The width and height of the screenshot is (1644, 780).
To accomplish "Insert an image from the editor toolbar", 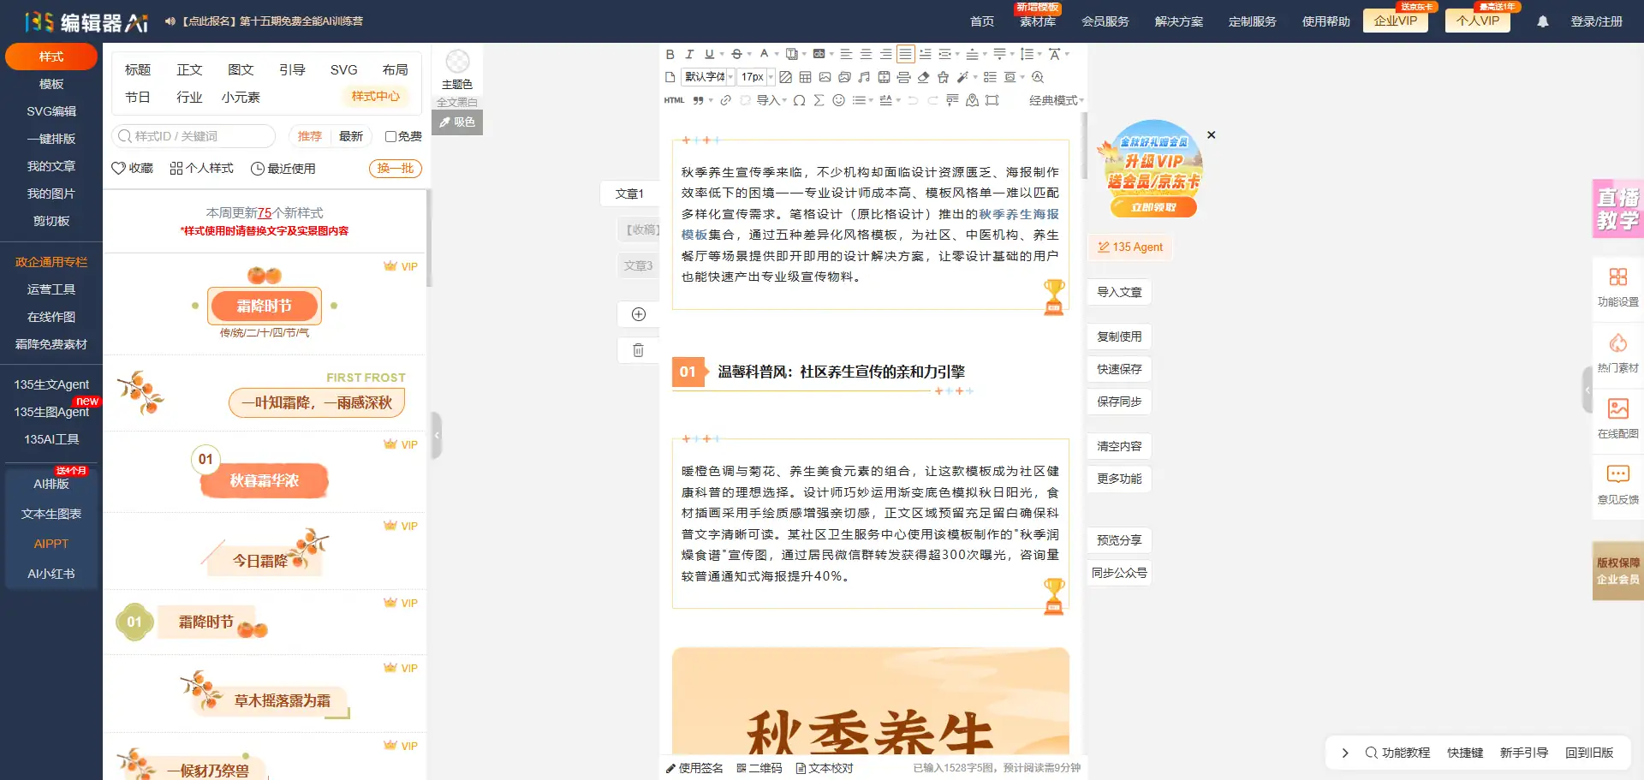I will [x=824, y=77].
